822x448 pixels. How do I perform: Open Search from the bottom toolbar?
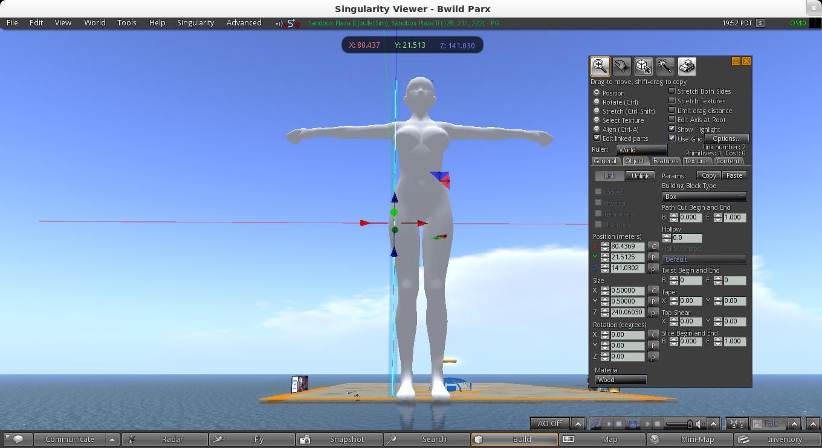point(427,440)
